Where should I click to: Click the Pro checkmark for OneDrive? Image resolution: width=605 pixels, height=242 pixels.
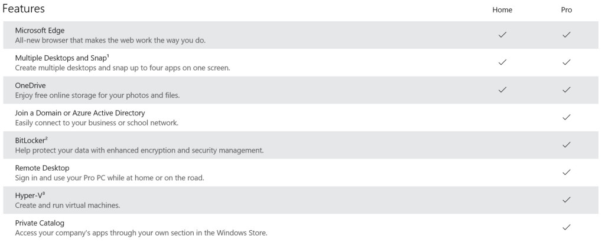566,89
